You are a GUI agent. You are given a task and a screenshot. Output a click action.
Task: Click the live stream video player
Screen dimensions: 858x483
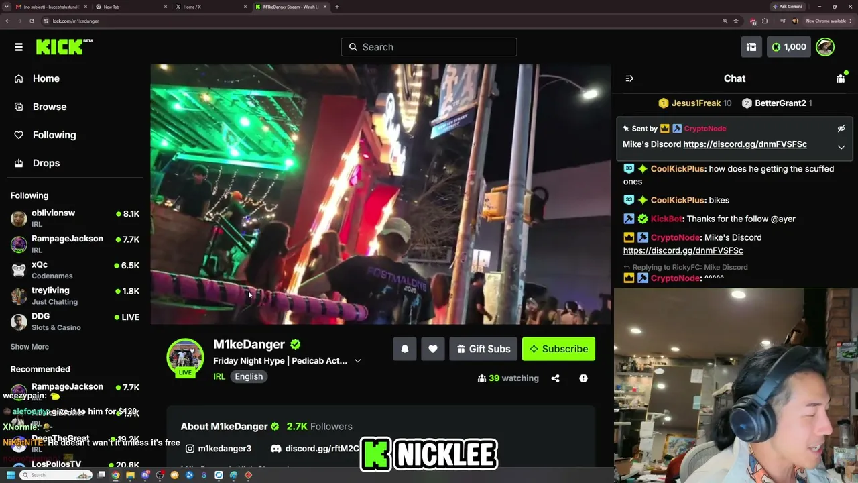point(381,195)
